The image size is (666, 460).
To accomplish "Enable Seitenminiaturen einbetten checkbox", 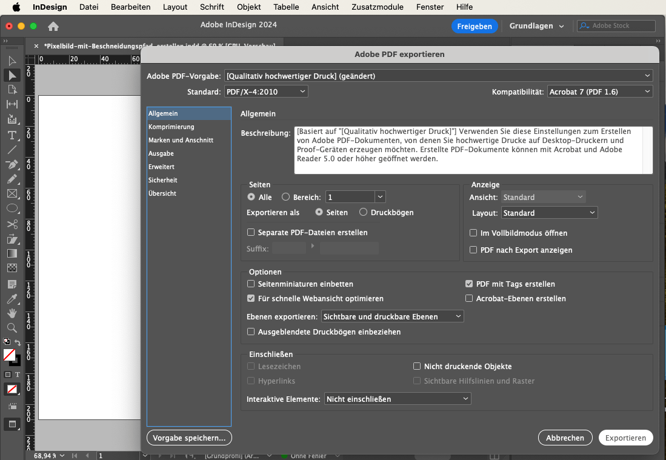I will click(x=251, y=284).
